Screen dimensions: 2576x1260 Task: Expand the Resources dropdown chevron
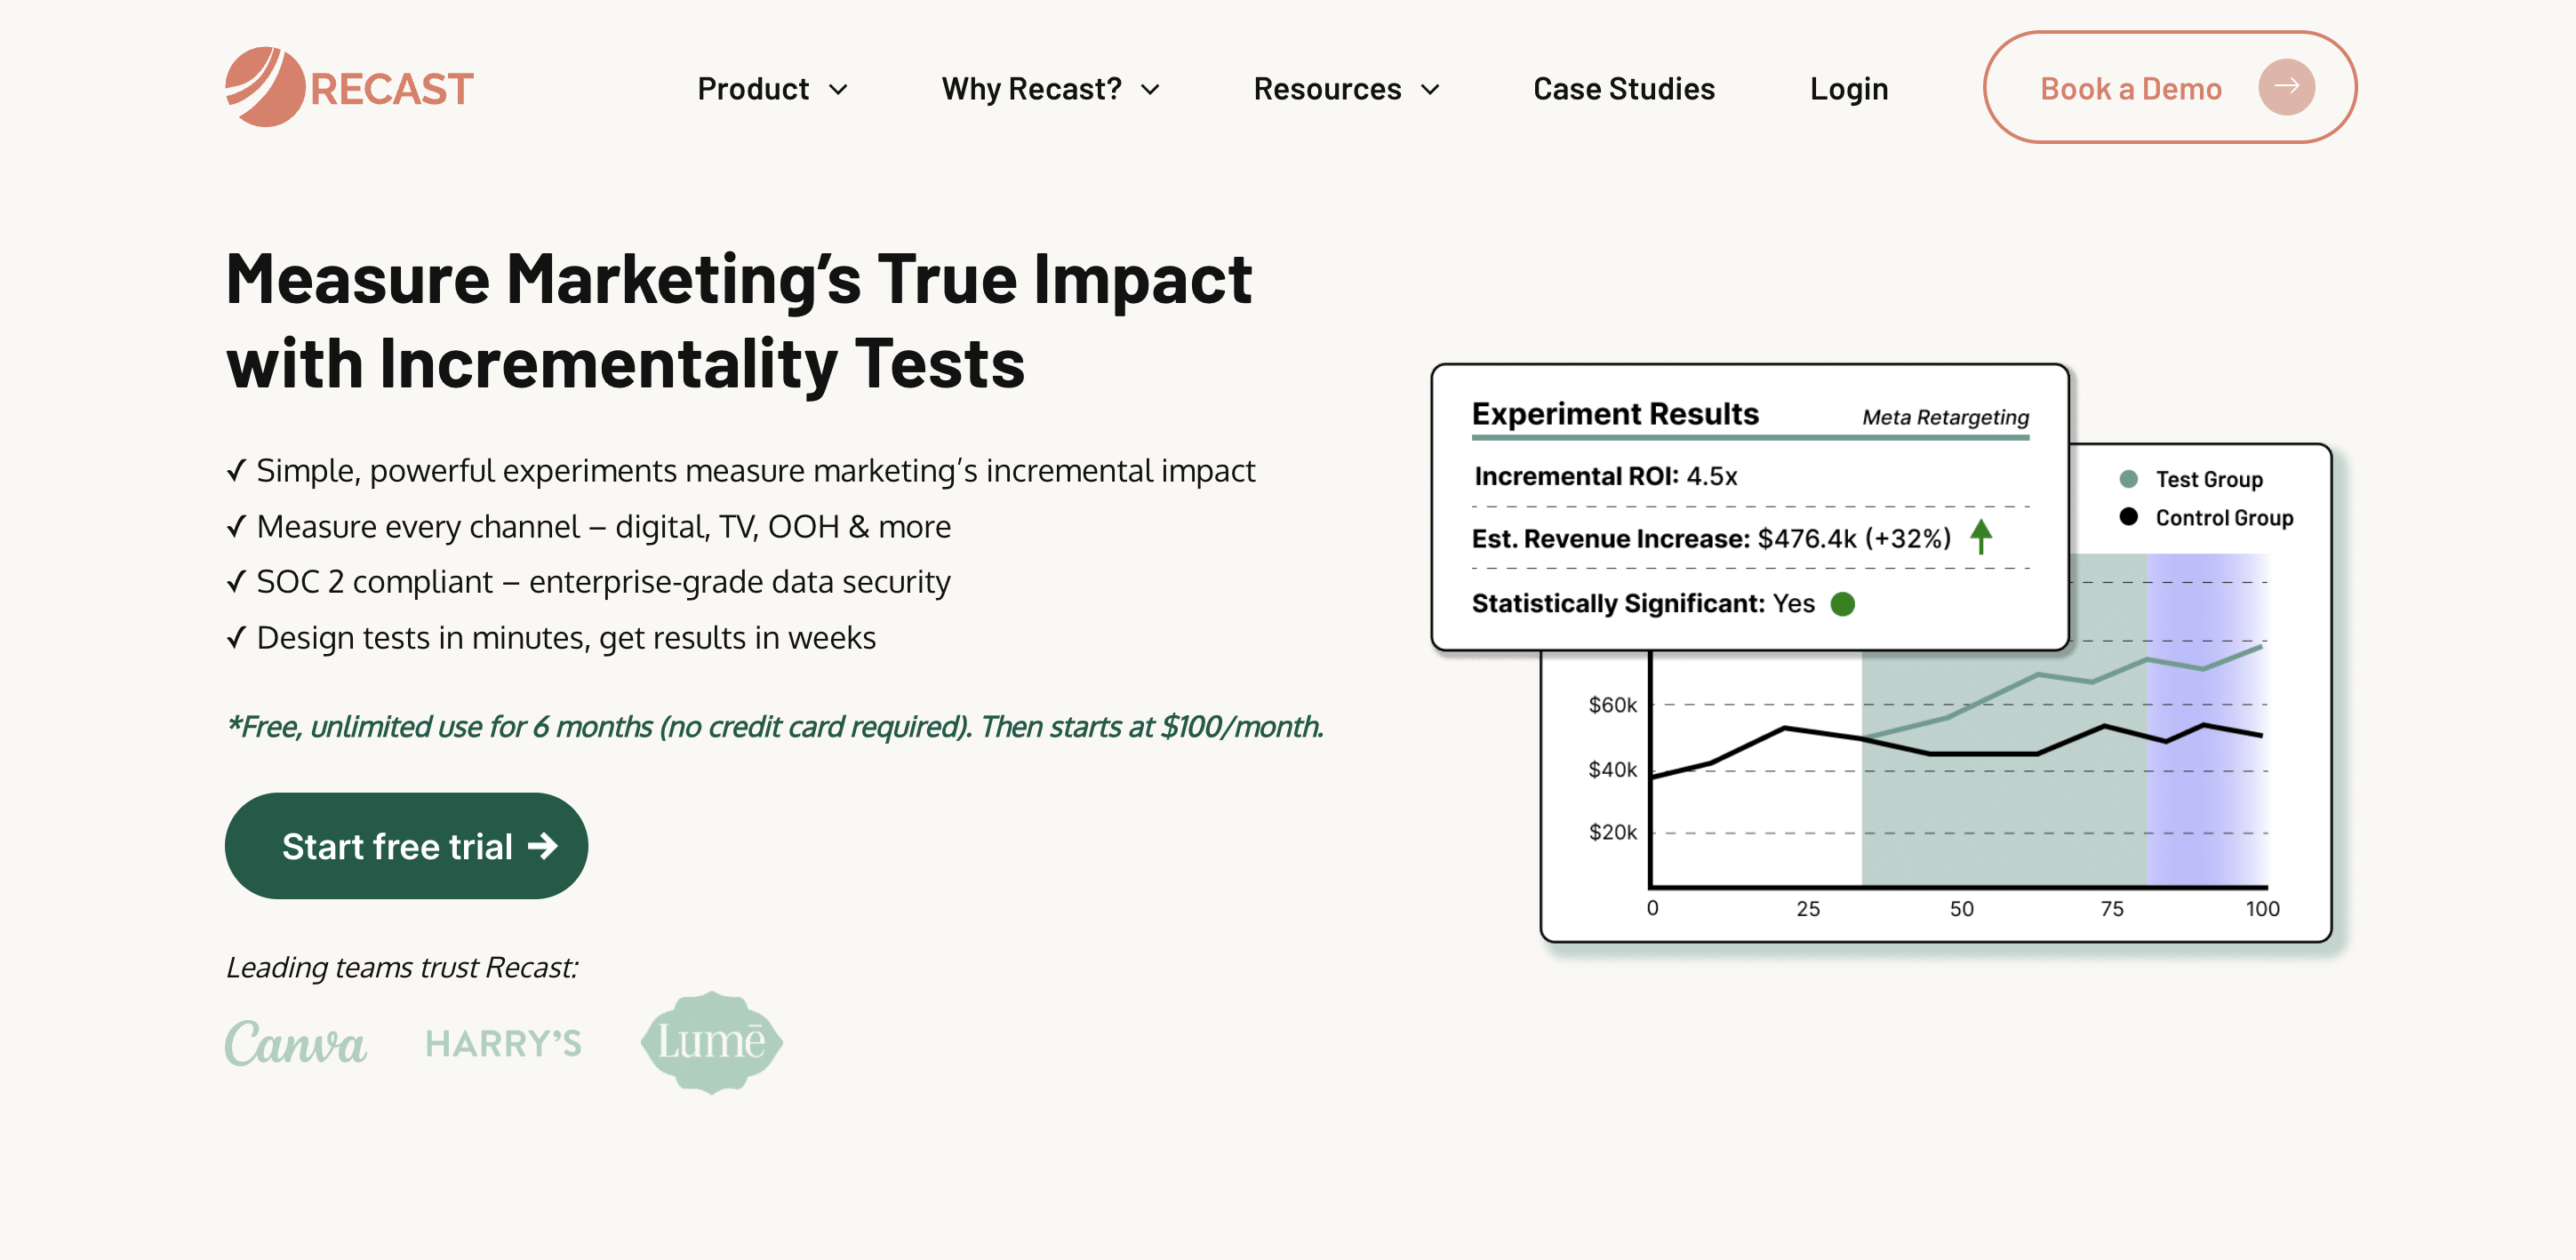coord(1430,90)
